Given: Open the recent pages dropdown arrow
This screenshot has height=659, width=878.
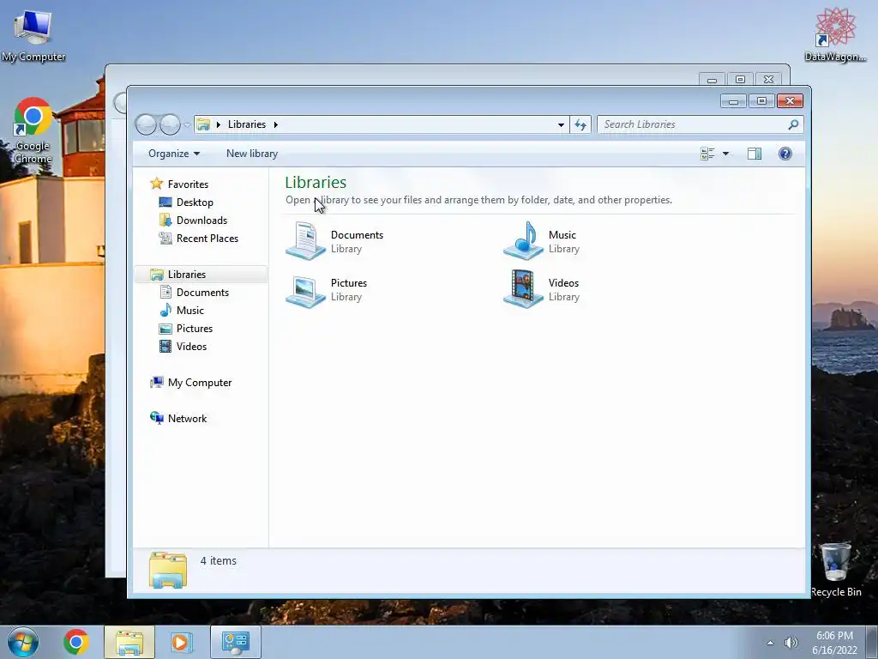Looking at the screenshot, I should click(x=187, y=125).
